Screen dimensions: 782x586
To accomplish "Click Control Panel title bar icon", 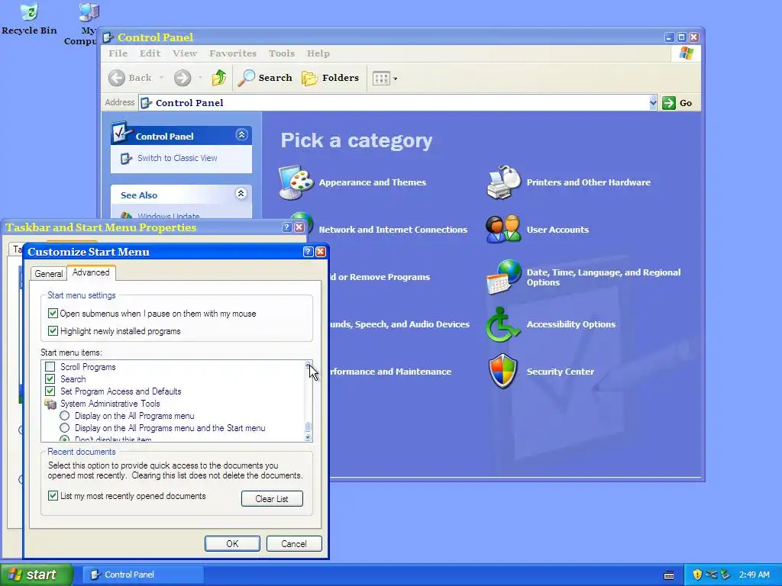I will click(108, 37).
